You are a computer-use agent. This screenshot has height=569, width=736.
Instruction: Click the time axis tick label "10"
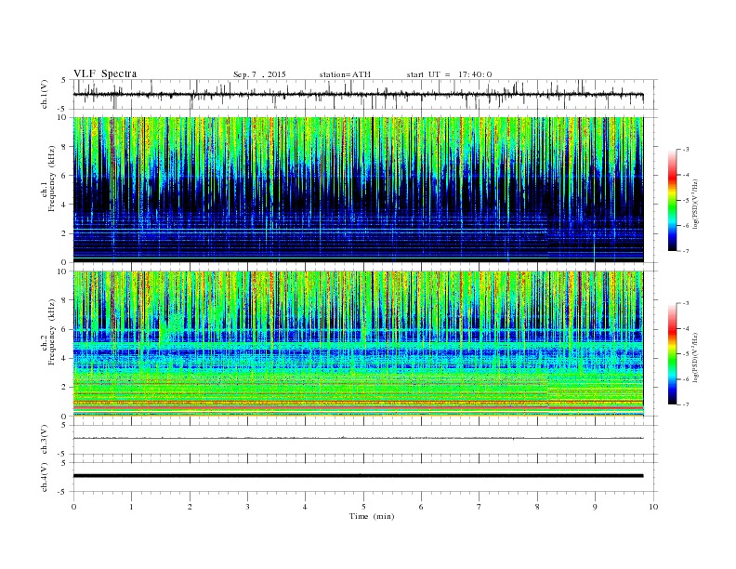(x=653, y=507)
